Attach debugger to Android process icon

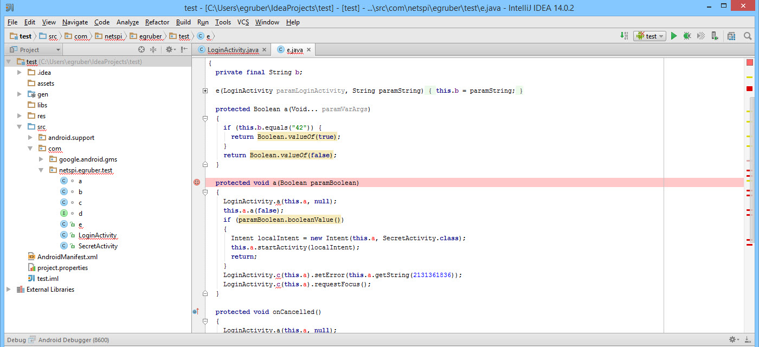coord(716,36)
